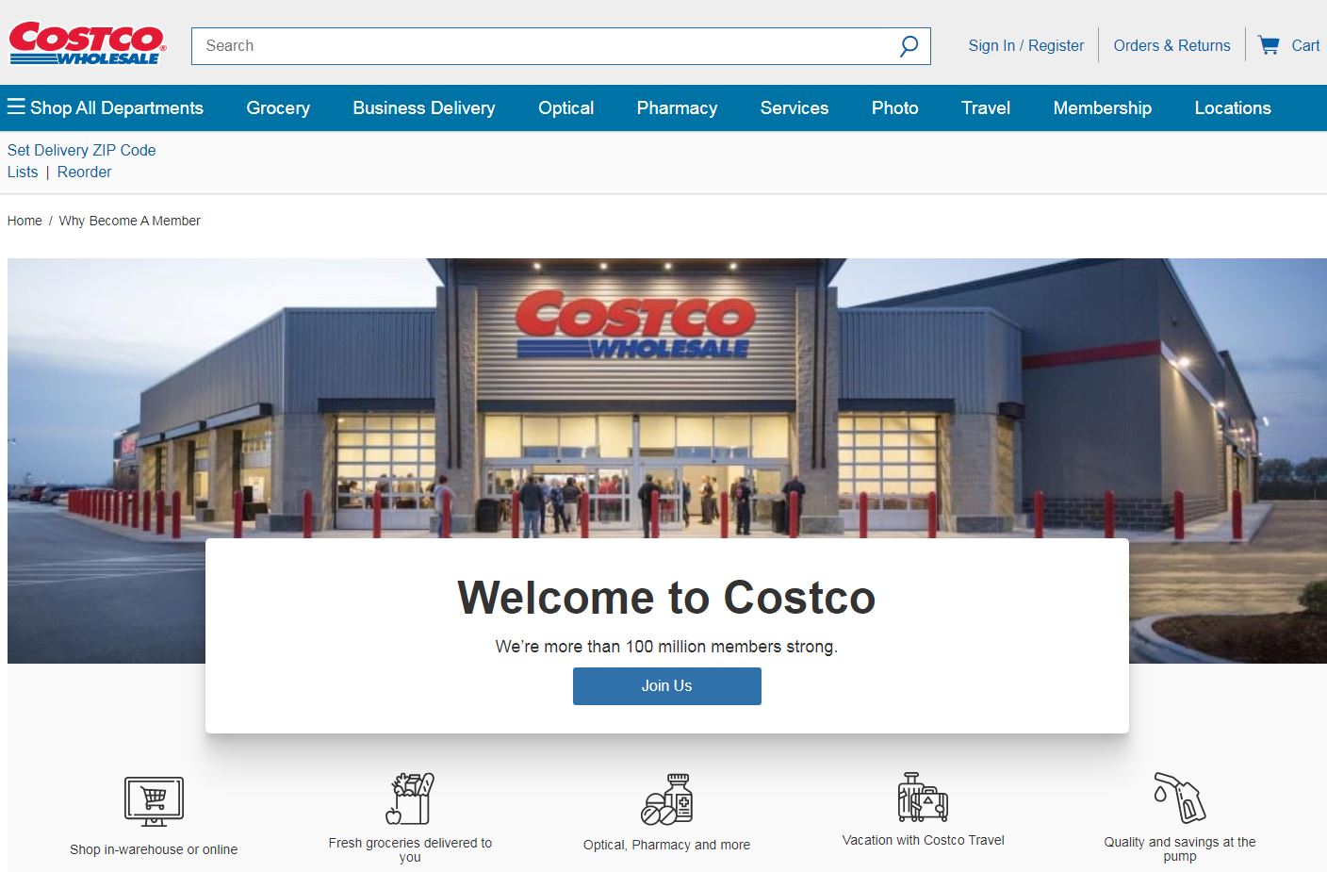Click Vacation with Costco Travel text
The width and height of the screenshot is (1327, 872).
[924, 840]
